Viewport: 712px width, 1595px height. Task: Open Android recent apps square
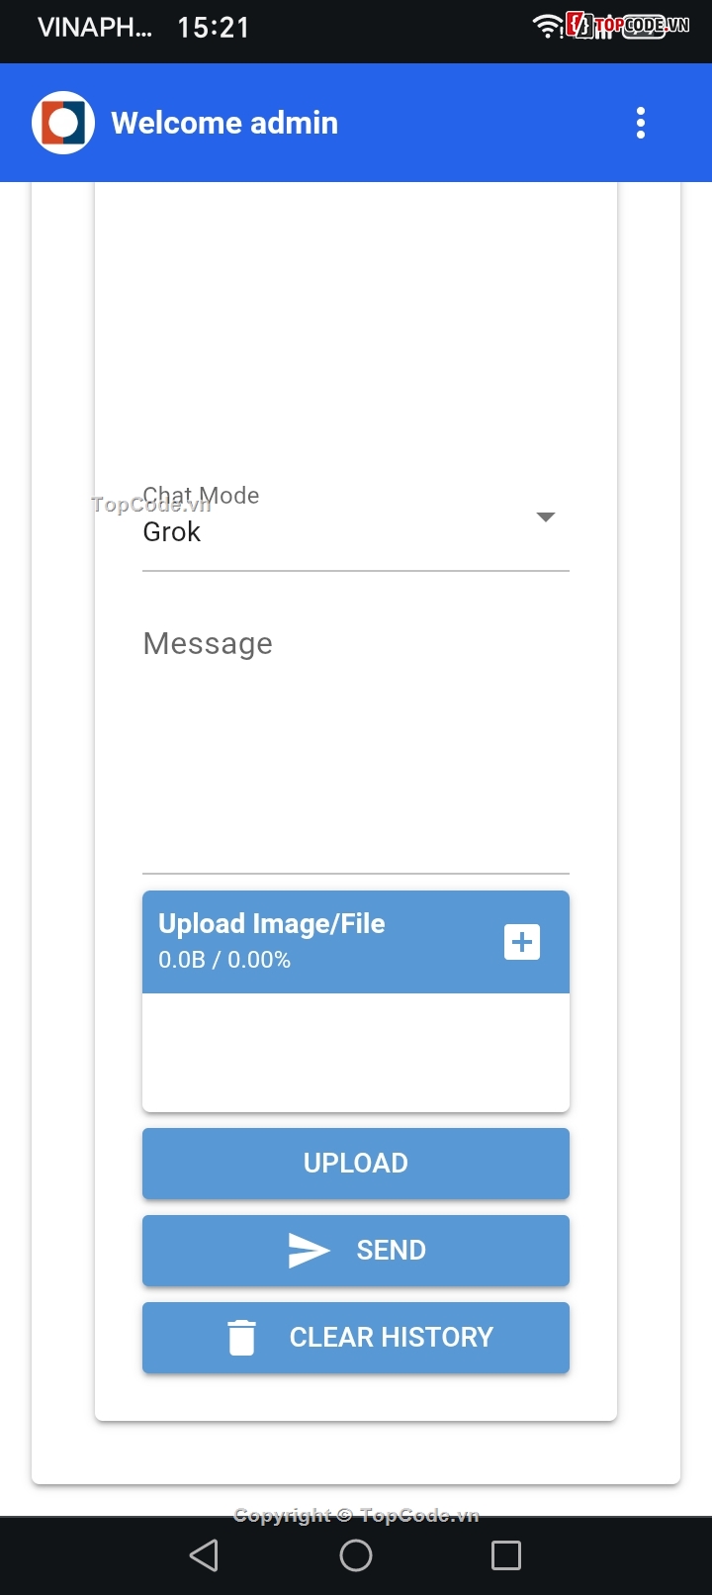[506, 1555]
